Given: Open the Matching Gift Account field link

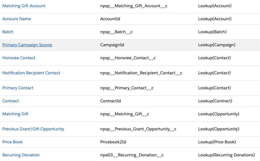Looking at the screenshot, I should [x=24, y=6].
